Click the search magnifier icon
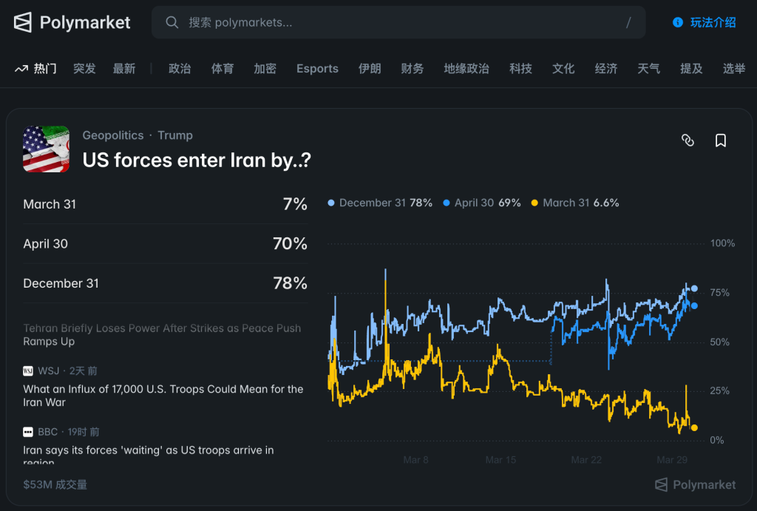The image size is (757, 511). [172, 23]
